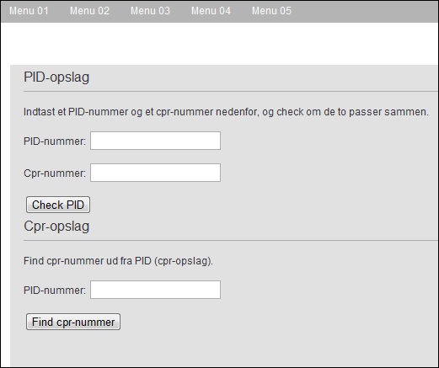439x368 pixels.
Task: Go to Menu 04
Action: pos(211,11)
